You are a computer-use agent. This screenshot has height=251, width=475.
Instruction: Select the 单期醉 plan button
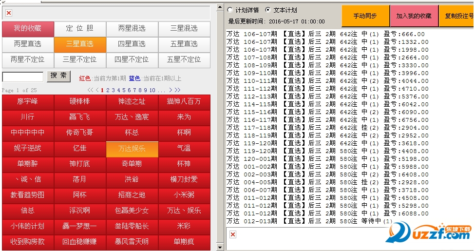[x=28, y=164]
